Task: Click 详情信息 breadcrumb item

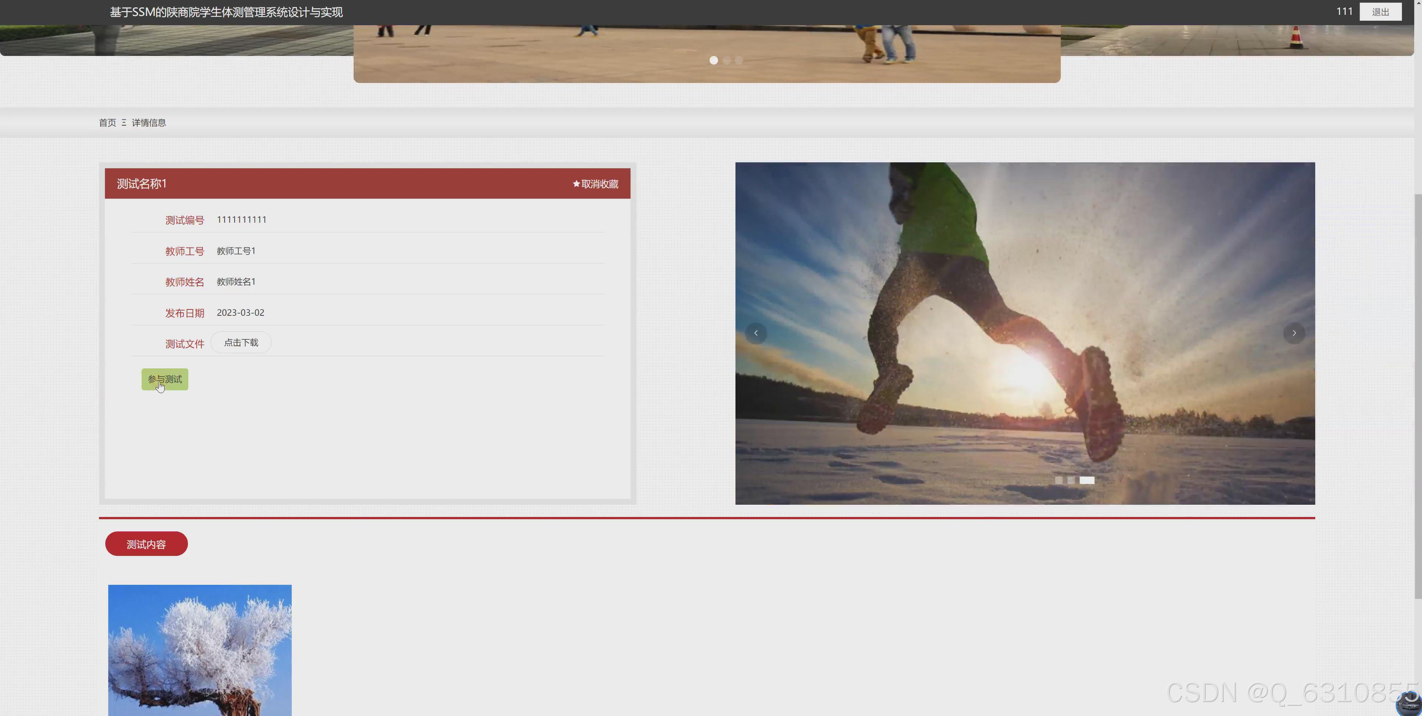Action: tap(149, 123)
